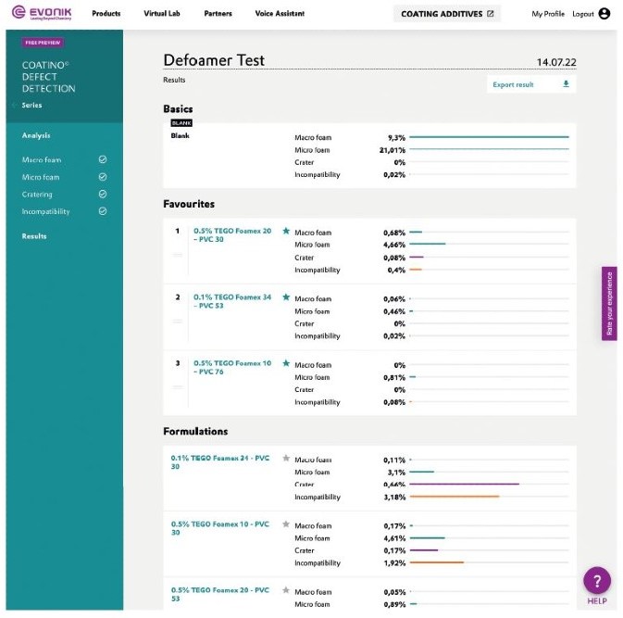Viewport: 623px width, 618px height.
Task: Select Results in the sidebar
Action: pyautogui.click(x=34, y=236)
